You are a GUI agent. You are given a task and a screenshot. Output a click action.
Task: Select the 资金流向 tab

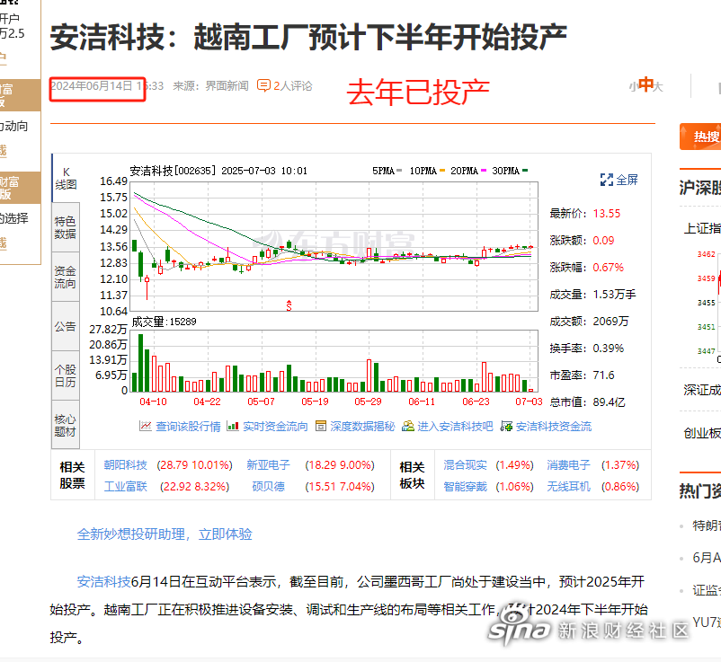[x=66, y=277]
